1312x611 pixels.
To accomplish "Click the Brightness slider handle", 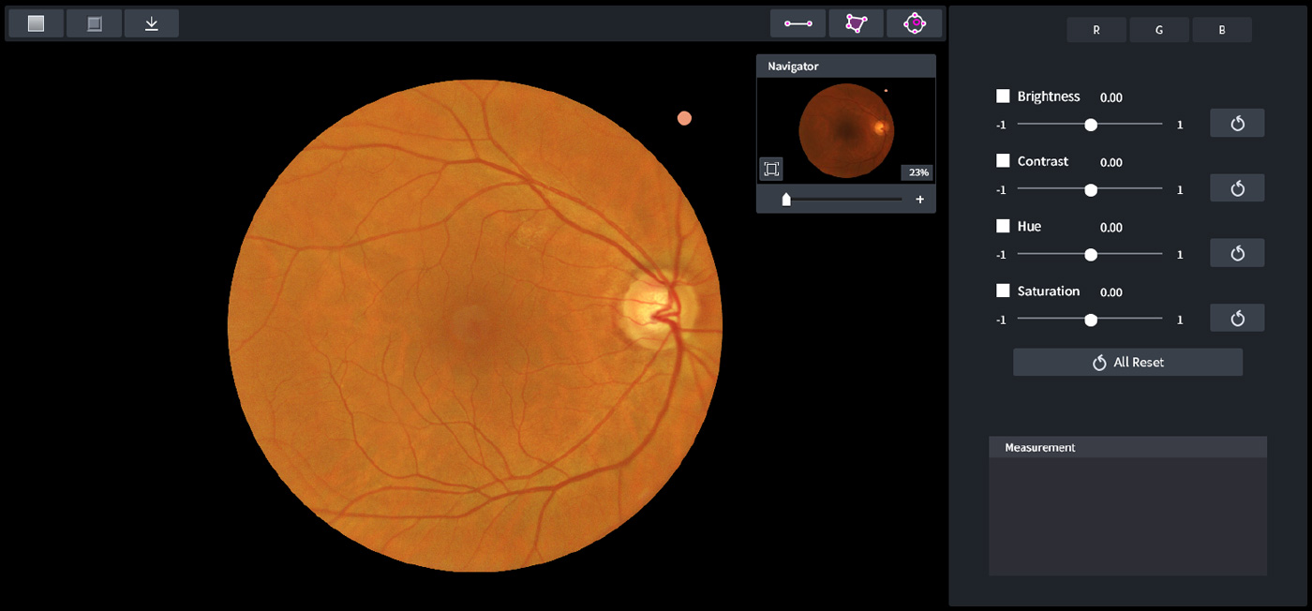I will [x=1091, y=124].
